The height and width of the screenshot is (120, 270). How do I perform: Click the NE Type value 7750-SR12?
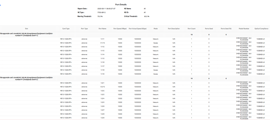tap(101, 12)
